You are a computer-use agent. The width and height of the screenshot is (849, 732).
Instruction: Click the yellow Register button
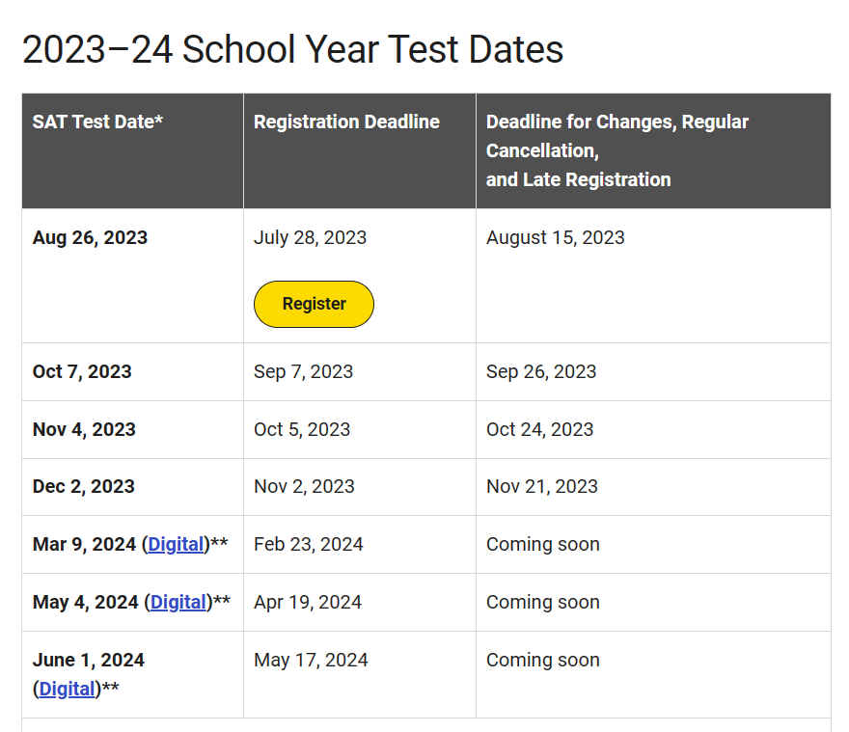tap(314, 304)
